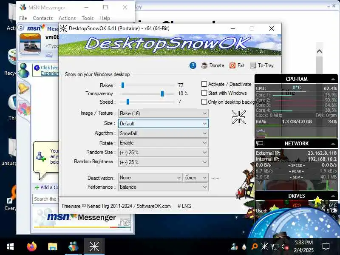Switch to MSN Messenger taskbar button

[x=74, y=246]
